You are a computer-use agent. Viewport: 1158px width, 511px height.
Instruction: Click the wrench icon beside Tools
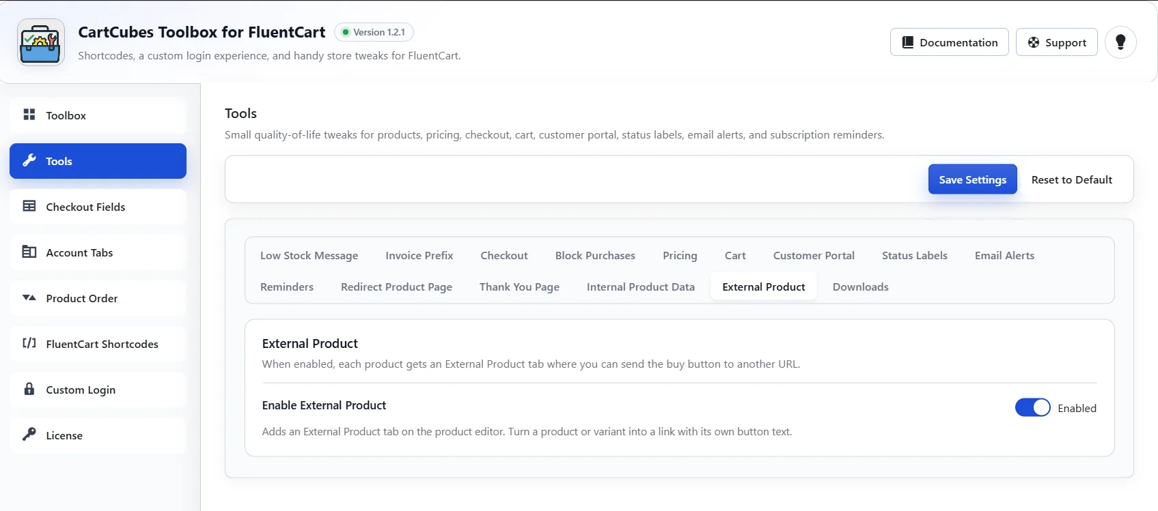point(29,160)
